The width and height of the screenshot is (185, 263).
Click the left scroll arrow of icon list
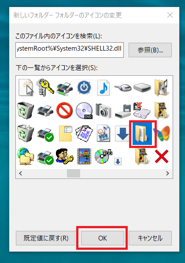pos(20,173)
